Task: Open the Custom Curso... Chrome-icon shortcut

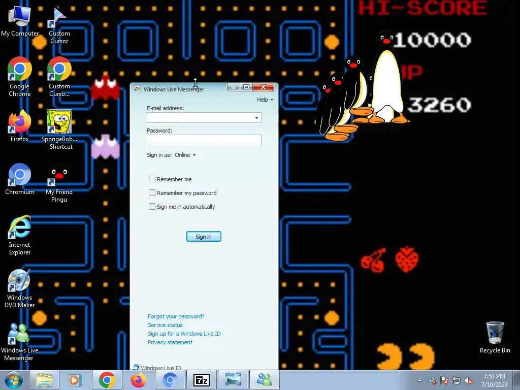Action: (x=59, y=77)
